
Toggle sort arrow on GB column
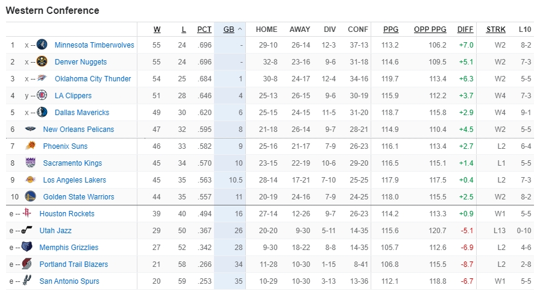coord(240,29)
